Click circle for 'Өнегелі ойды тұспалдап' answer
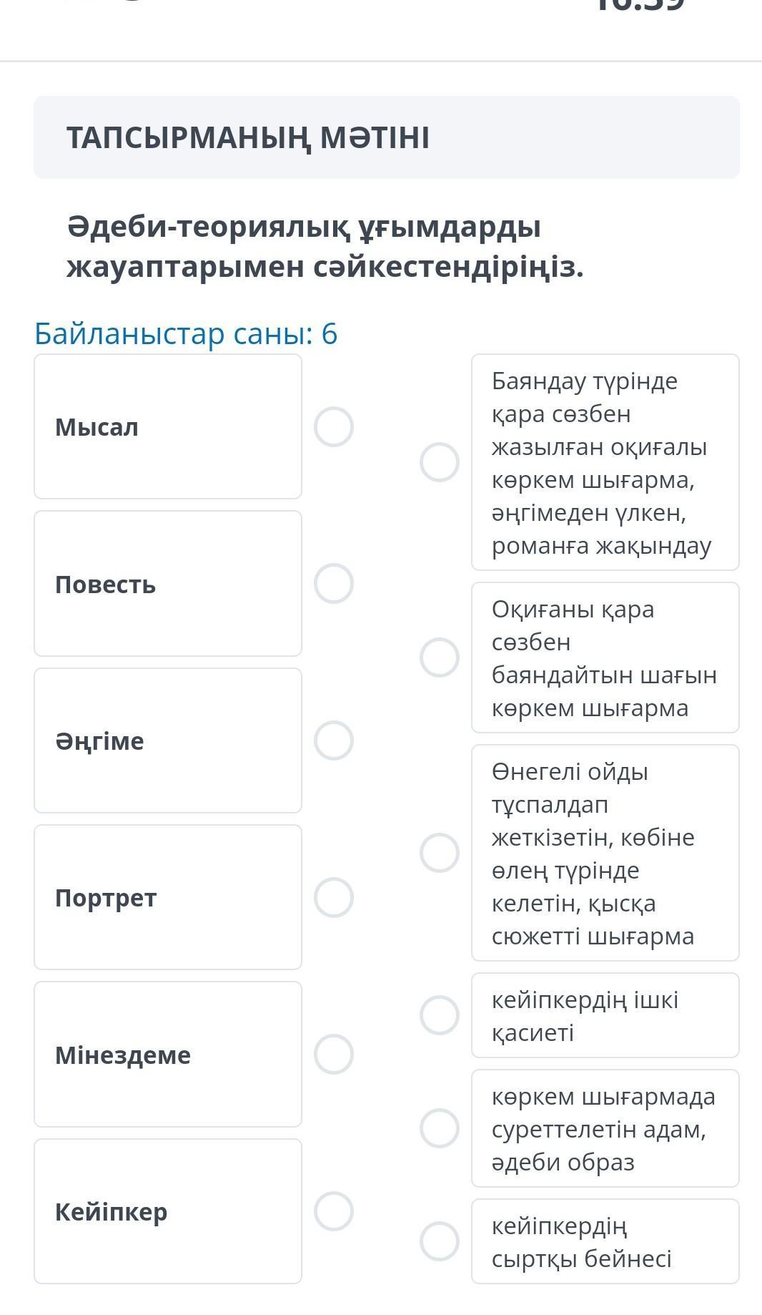This screenshot has height=1315, width=762. (x=440, y=853)
